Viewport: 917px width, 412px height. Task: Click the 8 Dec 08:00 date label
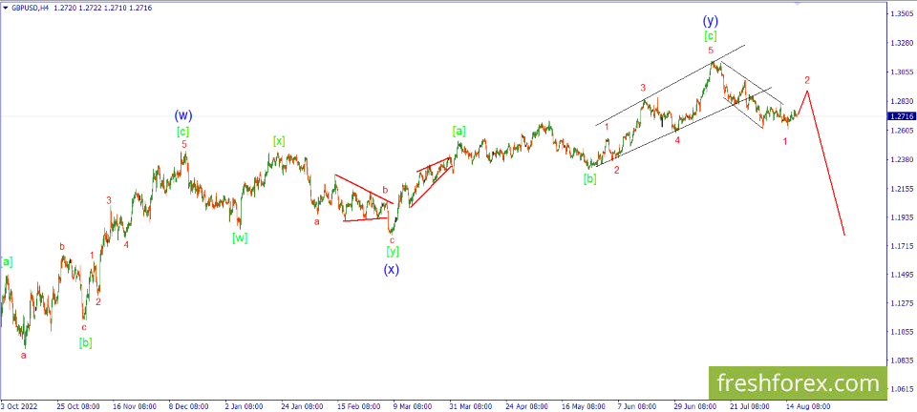coord(189,406)
